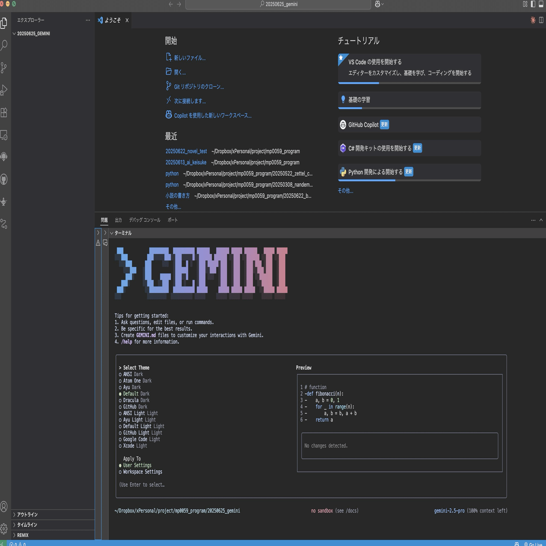
Task: Open the recent project 20250622_novel_test
Action: [x=186, y=151]
